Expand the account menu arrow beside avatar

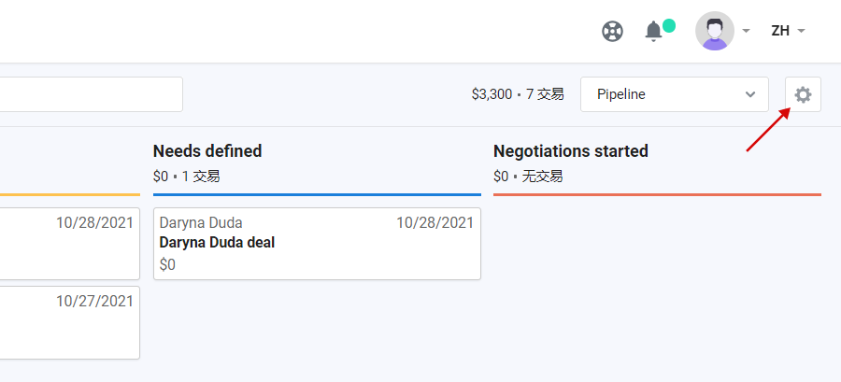tap(746, 31)
